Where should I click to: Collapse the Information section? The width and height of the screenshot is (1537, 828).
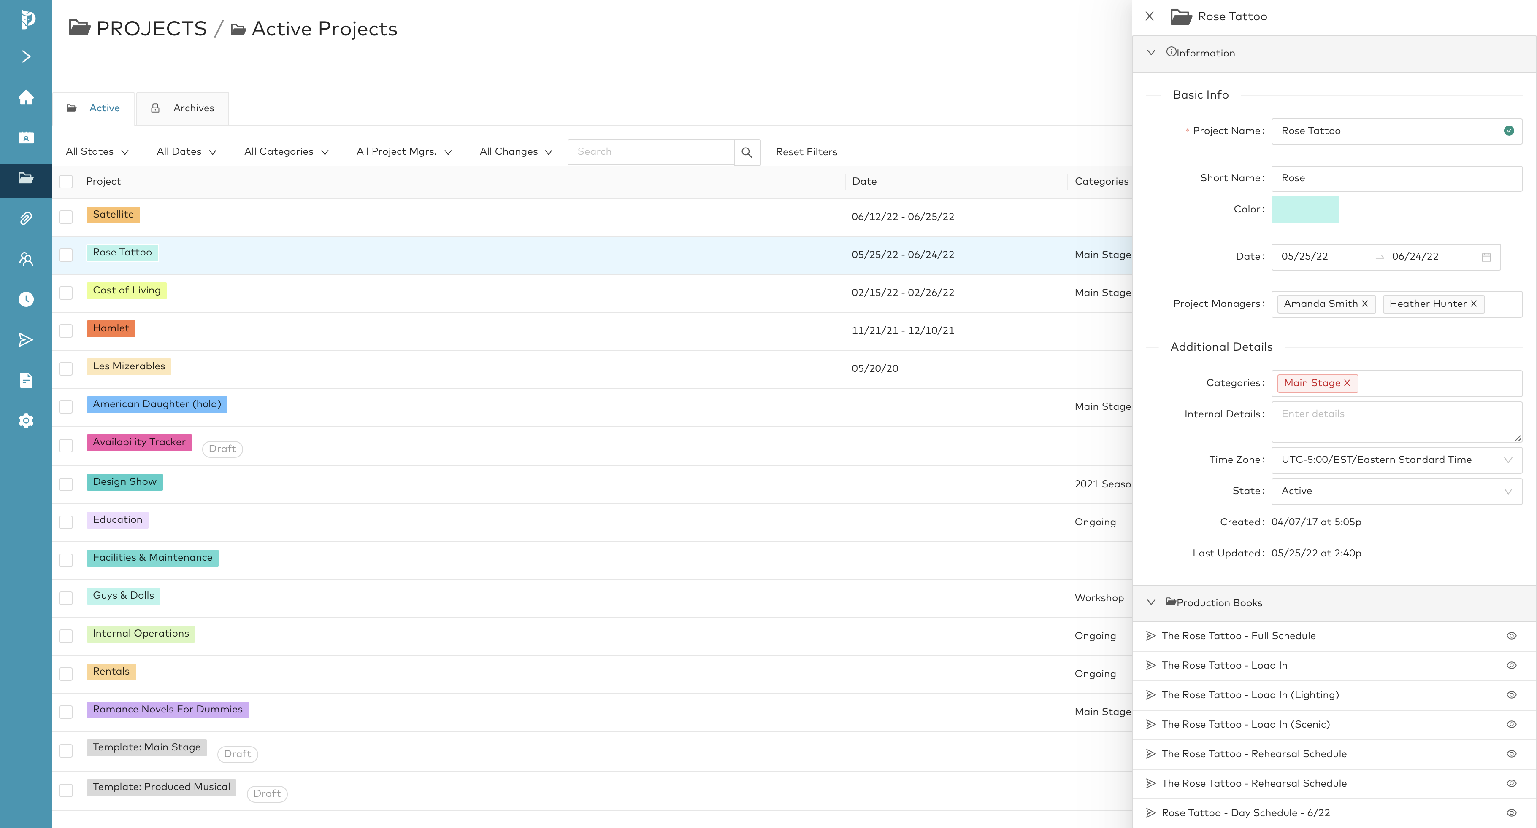click(1151, 53)
